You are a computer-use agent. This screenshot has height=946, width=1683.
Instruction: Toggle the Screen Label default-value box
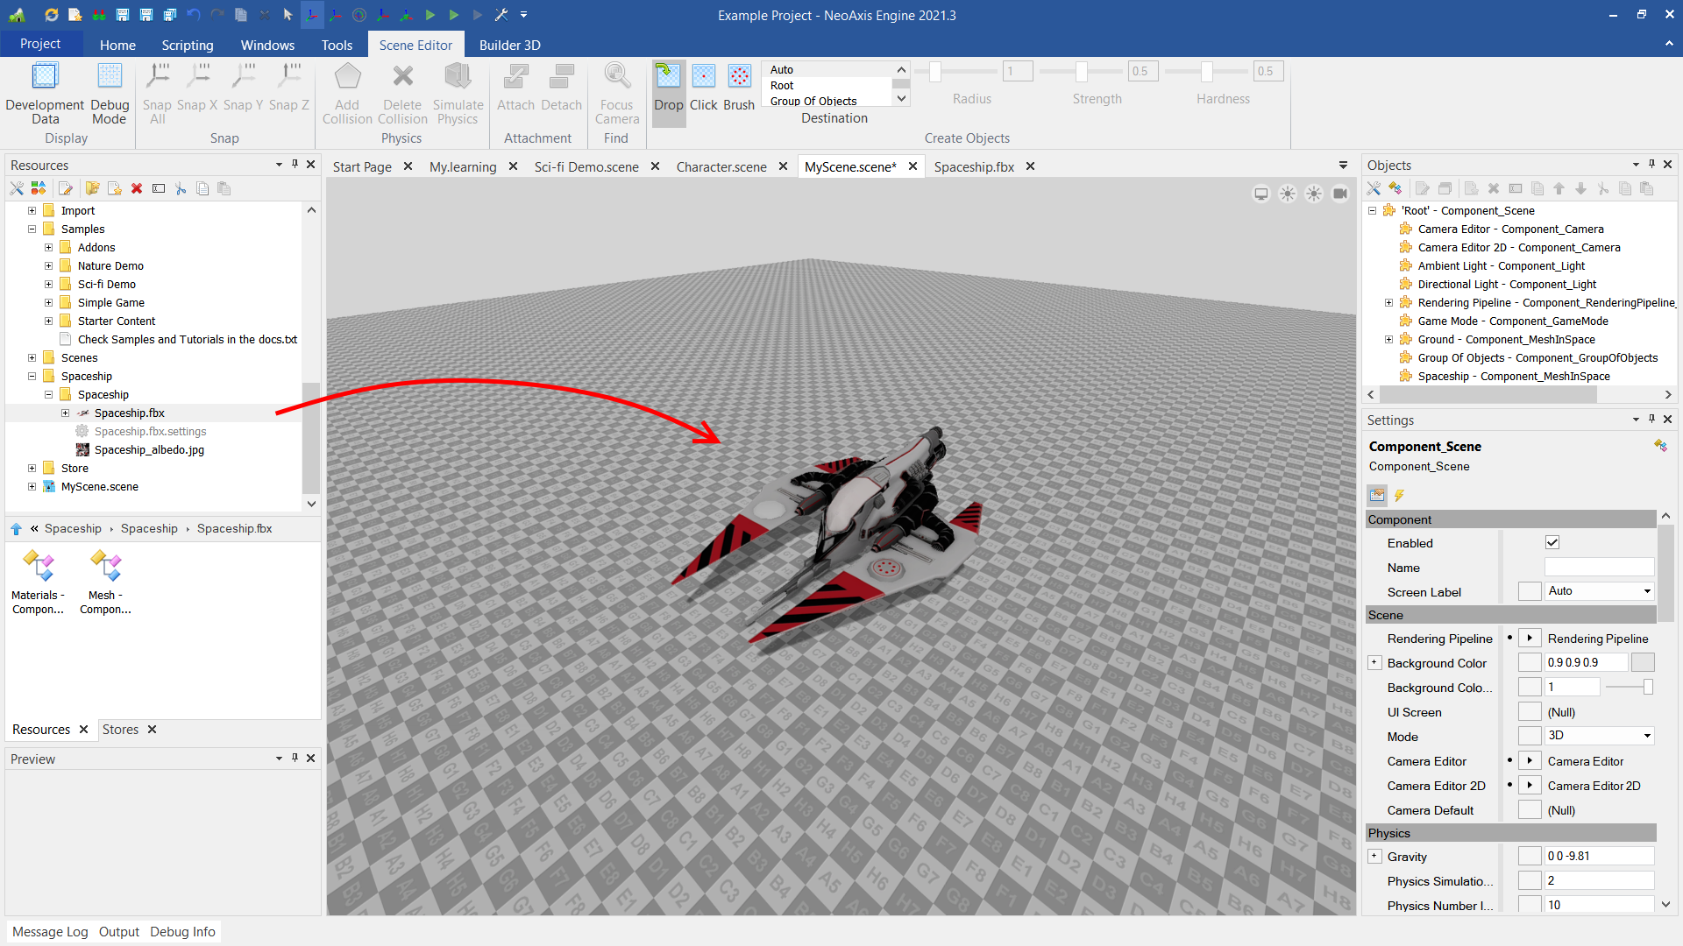click(1530, 592)
